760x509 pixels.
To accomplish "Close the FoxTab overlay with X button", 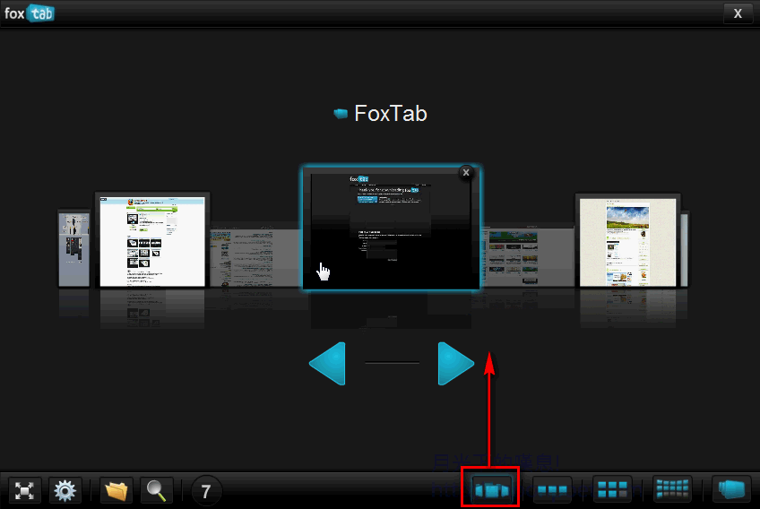I will (x=738, y=13).
